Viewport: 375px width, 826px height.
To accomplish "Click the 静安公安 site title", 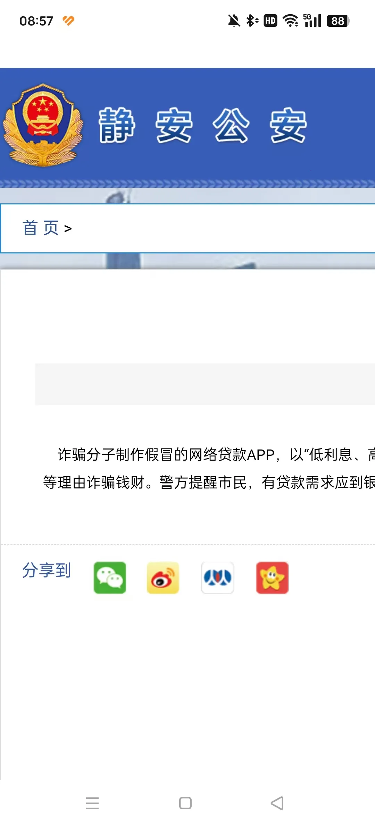I will click(203, 125).
